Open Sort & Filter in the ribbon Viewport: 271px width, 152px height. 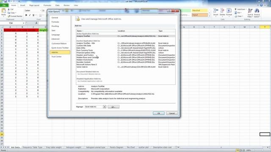[250, 13]
